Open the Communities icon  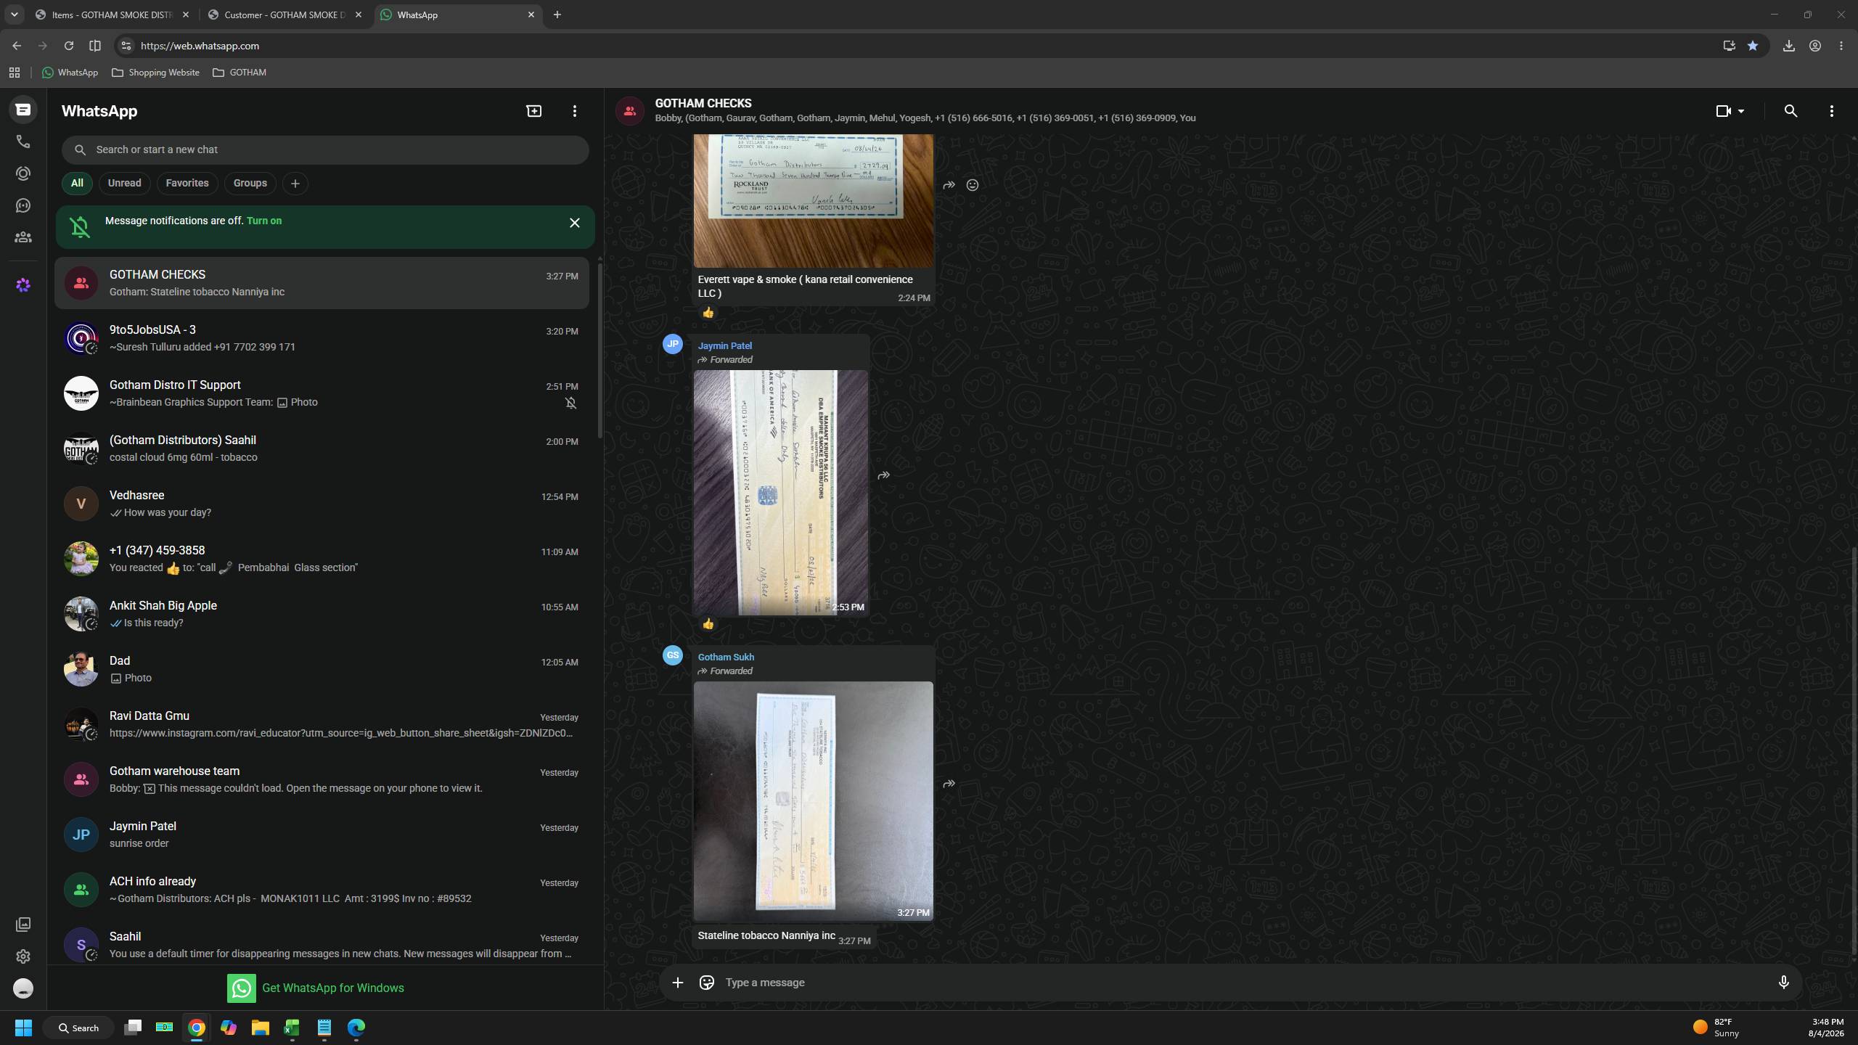23,237
